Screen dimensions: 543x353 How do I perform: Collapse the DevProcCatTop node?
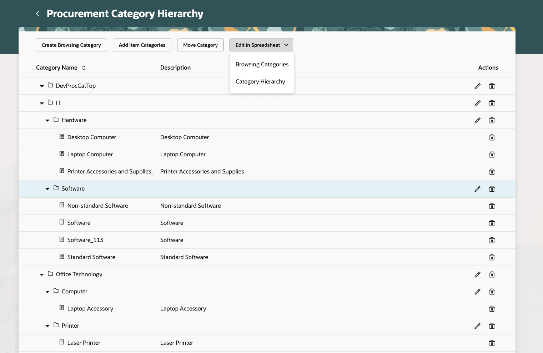tap(42, 86)
